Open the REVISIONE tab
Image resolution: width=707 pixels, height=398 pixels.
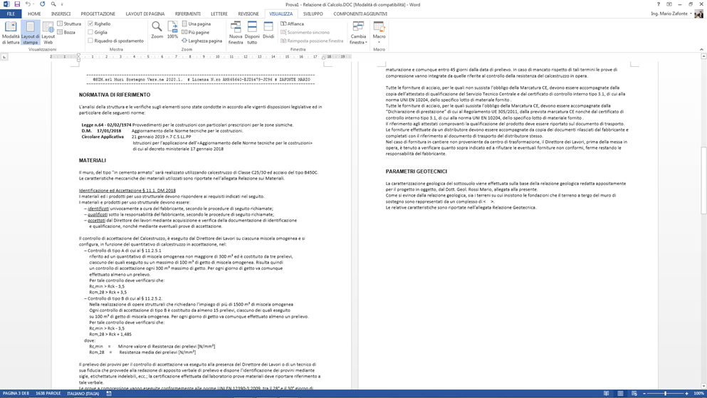pyautogui.click(x=248, y=14)
